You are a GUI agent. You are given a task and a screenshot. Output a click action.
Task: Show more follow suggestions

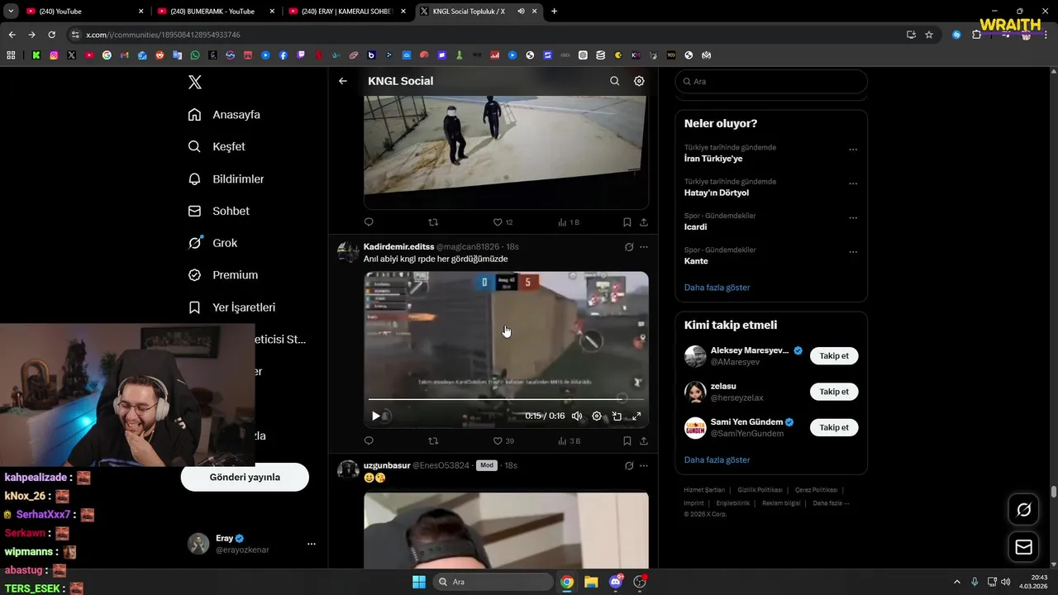pyautogui.click(x=717, y=459)
